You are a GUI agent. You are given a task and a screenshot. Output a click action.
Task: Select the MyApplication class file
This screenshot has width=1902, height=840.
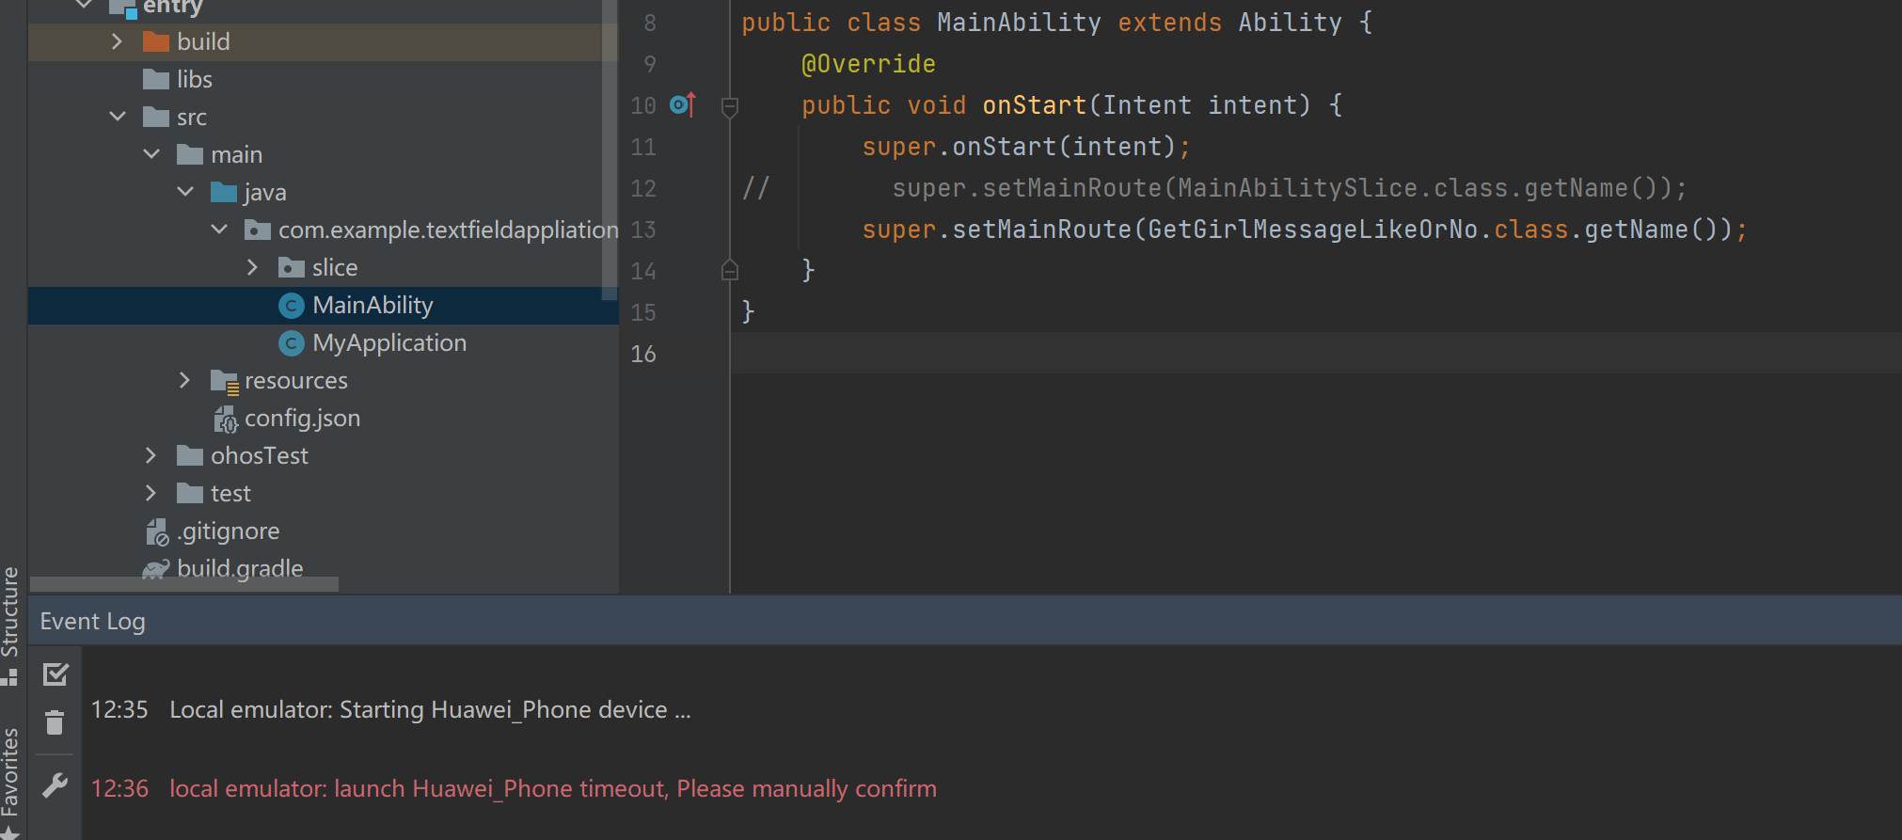pyautogui.click(x=323, y=342)
